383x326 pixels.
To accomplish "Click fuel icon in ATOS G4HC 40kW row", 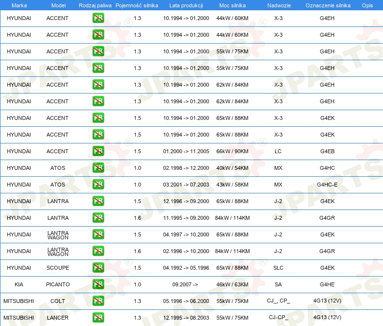I will [x=98, y=168].
